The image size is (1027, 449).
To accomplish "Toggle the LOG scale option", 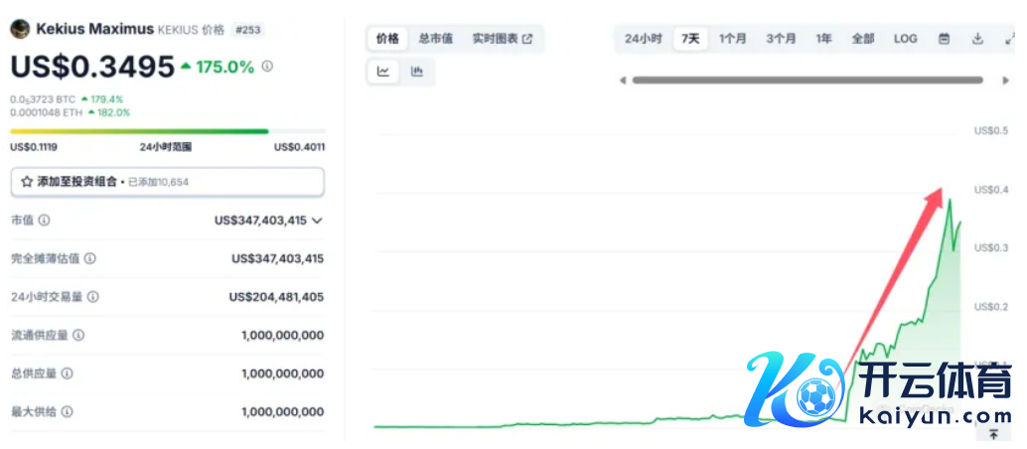I will pos(905,39).
